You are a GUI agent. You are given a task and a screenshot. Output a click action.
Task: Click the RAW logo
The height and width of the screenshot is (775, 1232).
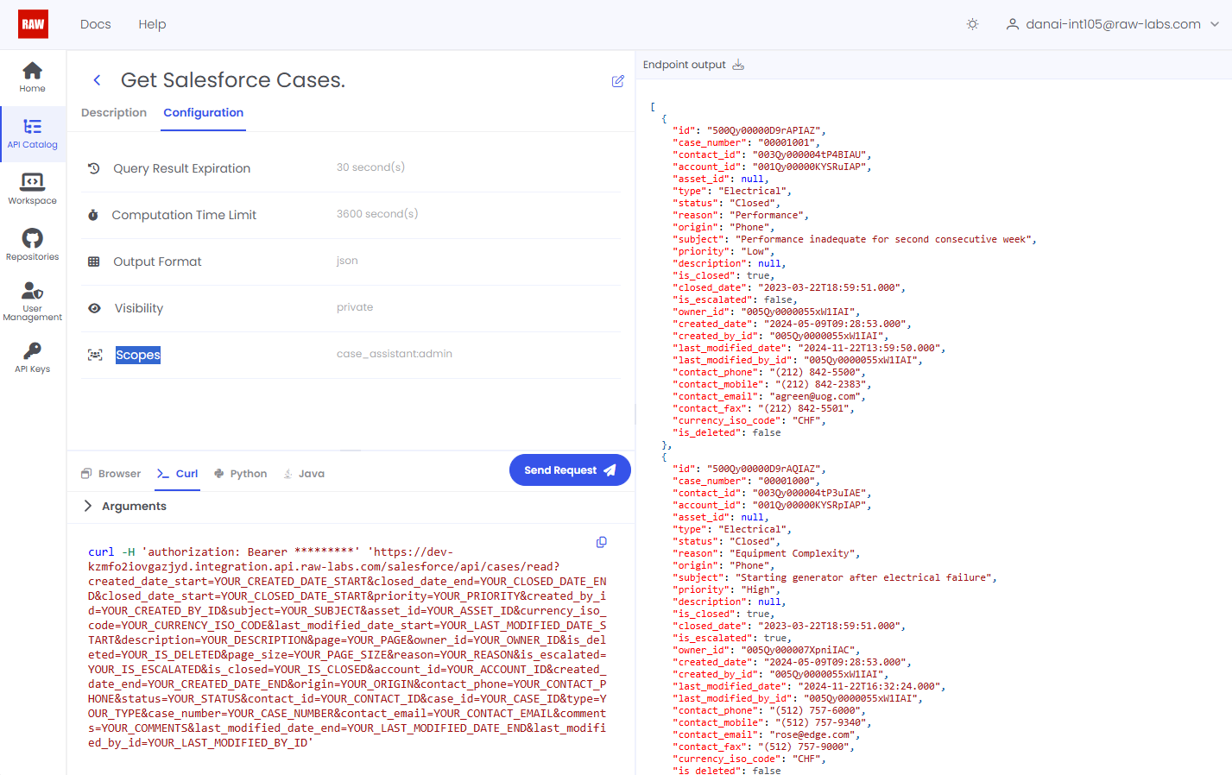click(x=33, y=24)
